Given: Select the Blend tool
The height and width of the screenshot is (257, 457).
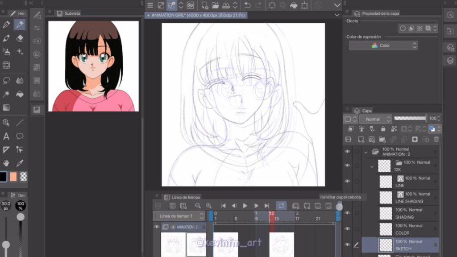Looking at the screenshot, I should pos(20,80).
